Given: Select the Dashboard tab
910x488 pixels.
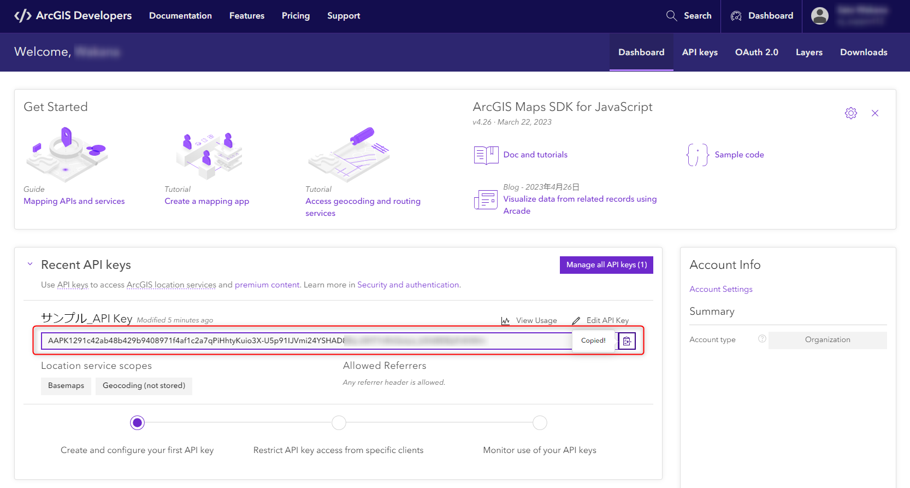Looking at the screenshot, I should point(641,52).
